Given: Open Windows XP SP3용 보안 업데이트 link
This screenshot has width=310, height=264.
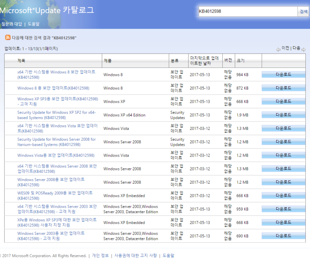Looking at the screenshot, I should (x=58, y=102).
